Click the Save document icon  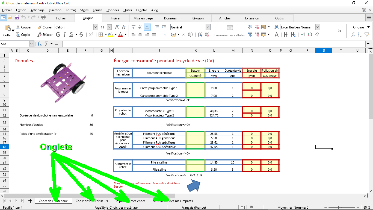17,17
